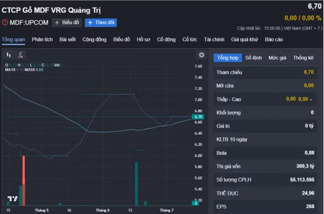
Task: Go to the Giá quá khứ tab
Action: coord(245,40)
